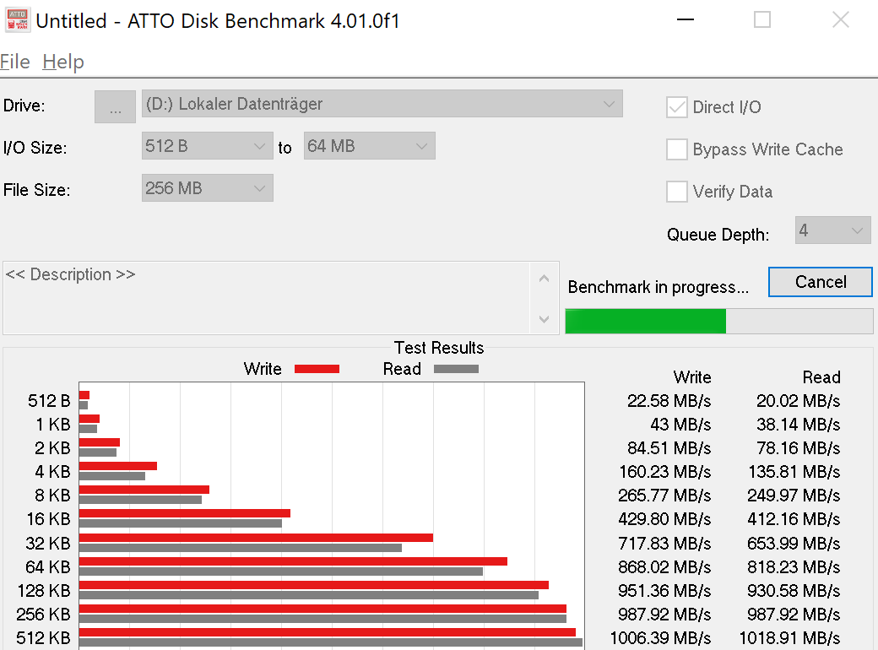Click the "1 KB" chart row label
Screen dimensions: 878x650
point(53,425)
